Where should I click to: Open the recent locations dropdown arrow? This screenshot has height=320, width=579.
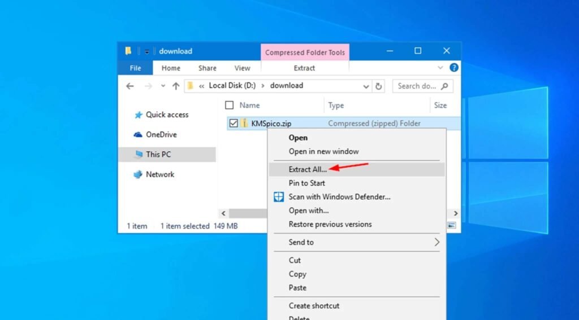163,86
